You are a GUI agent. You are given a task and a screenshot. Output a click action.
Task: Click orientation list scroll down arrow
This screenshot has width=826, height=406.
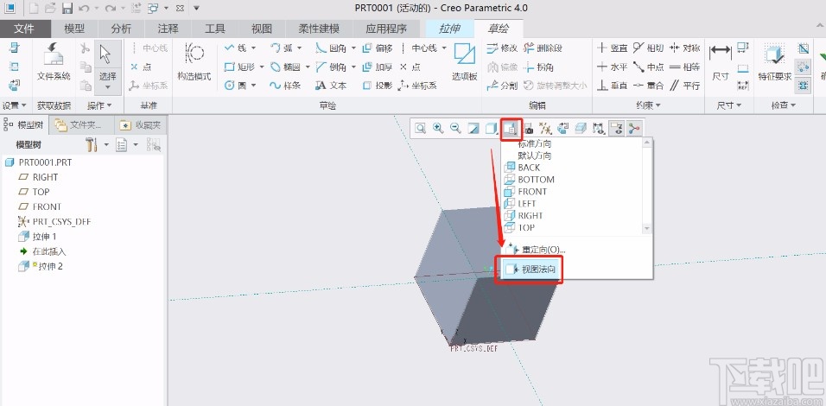click(x=648, y=229)
